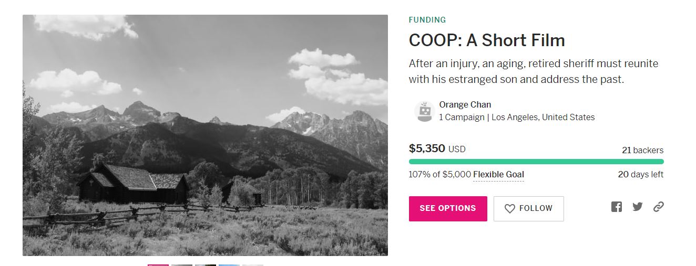The image size is (696, 266).
Task: Select the blue sky gallery thumbnail
Action: point(229,265)
